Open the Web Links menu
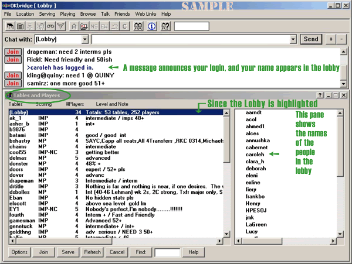The width and height of the screenshot is (352, 264). (145, 14)
